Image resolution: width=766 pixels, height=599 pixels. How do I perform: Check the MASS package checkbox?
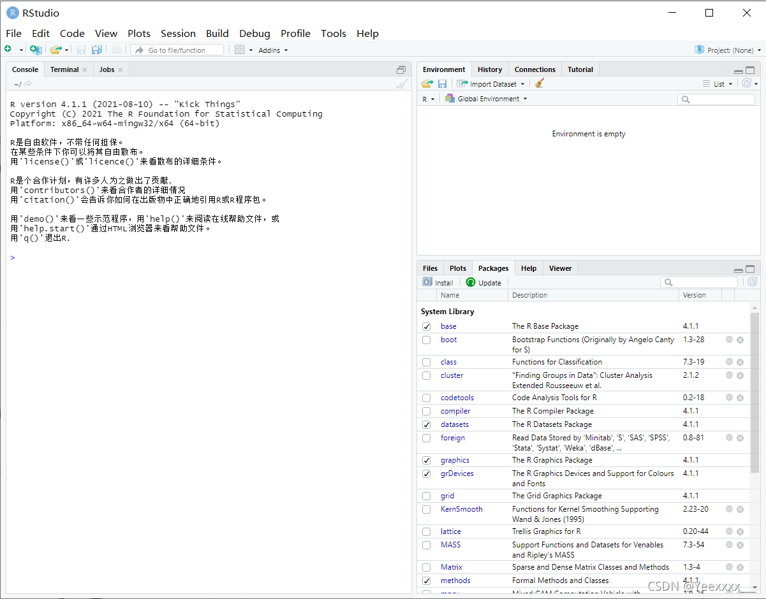coord(427,545)
